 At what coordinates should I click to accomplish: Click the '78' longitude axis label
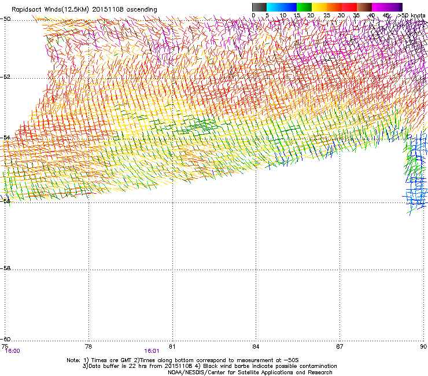coord(88,346)
